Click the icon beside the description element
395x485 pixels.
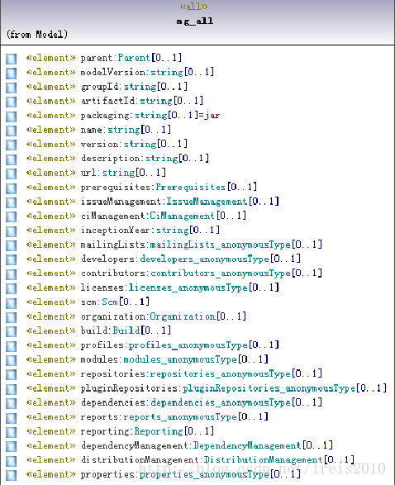11,159
